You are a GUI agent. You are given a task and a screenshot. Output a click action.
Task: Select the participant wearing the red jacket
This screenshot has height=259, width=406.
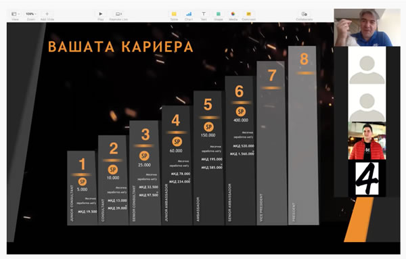[x=367, y=141]
